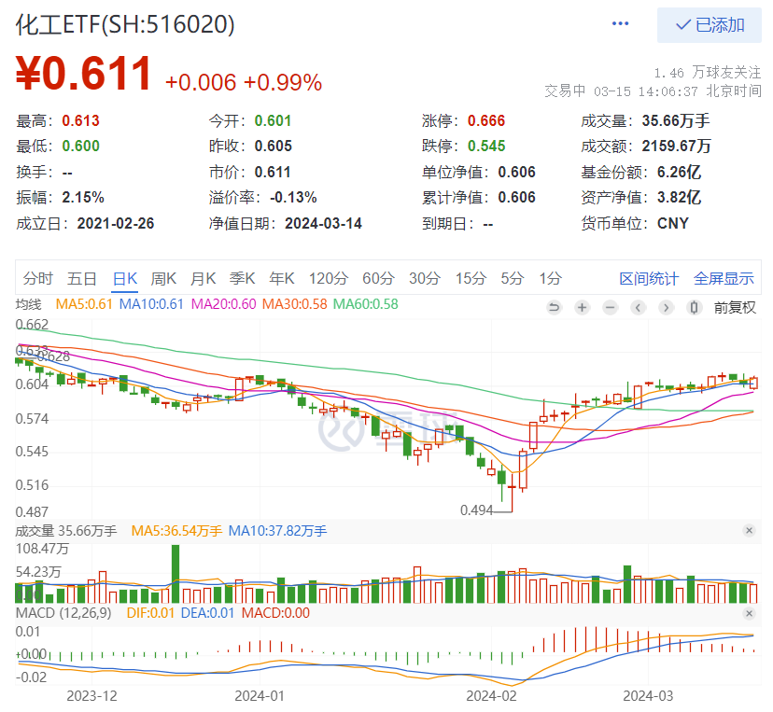Open the 分时 intraday view tab
The image size is (773, 712).
pos(37,278)
